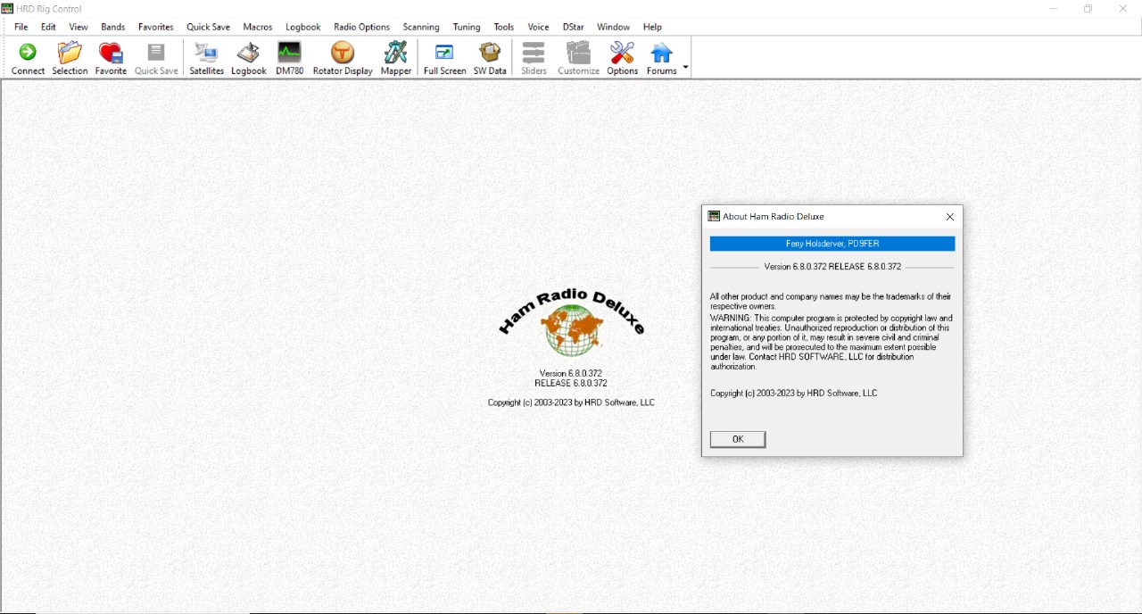The width and height of the screenshot is (1142, 614).
Task: Click the About dialog title bar icon
Action: pyautogui.click(x=714, y=216)
